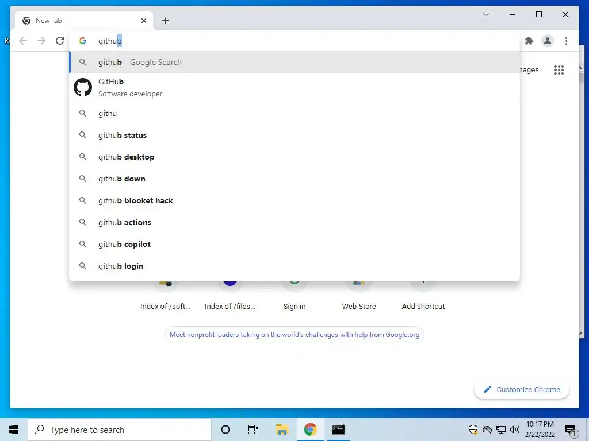Choose 'github blooket hack' suggestion
Screen dimensions: 589x441
294,200
